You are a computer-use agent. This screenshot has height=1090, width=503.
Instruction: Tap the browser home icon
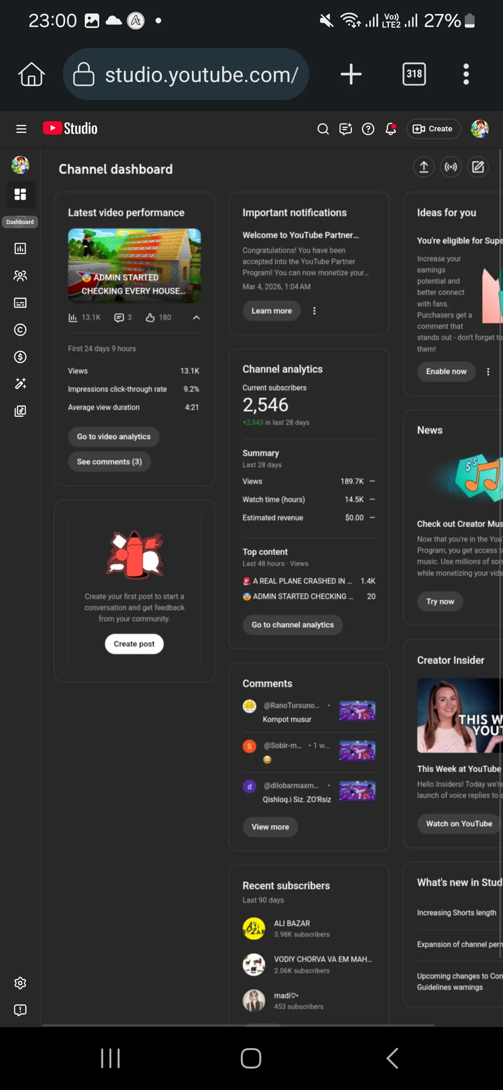(31, 74)
